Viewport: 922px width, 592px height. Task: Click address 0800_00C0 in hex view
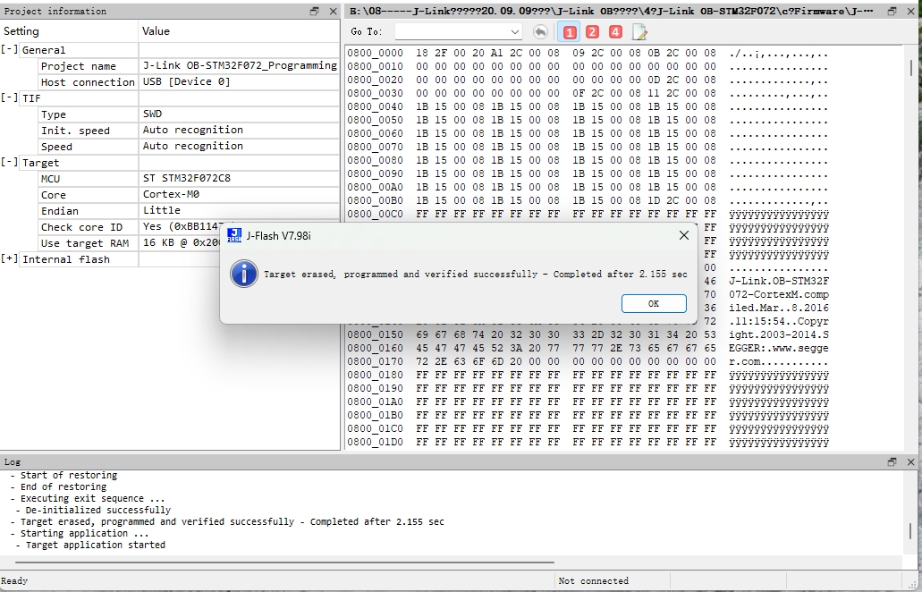pos(376,214)
